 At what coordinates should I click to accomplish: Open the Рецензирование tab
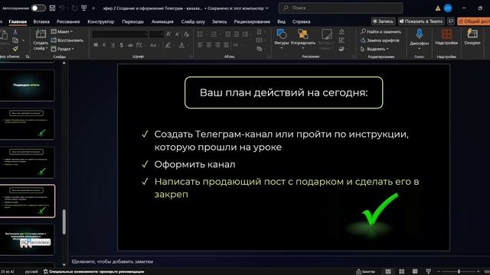click(x=252, y=21)
